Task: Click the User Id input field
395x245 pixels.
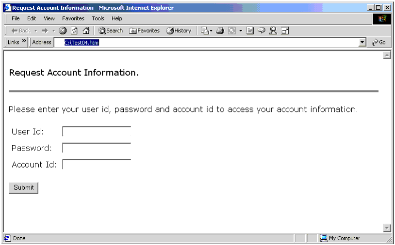Action: 97,131
